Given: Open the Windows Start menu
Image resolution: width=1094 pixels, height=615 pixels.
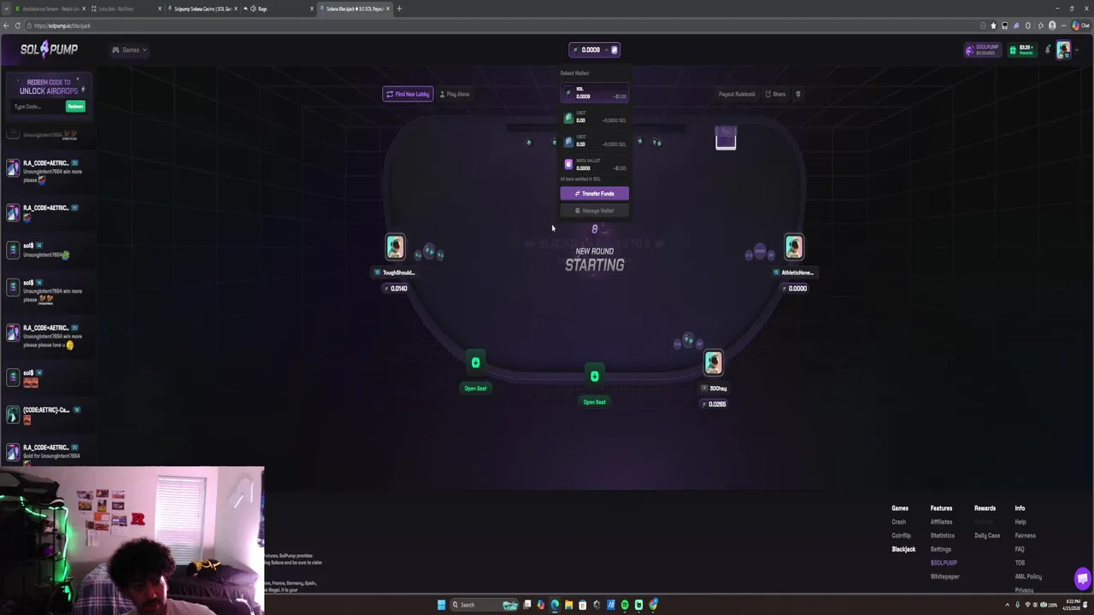Looking at the screenshot, I should point(441,605).
